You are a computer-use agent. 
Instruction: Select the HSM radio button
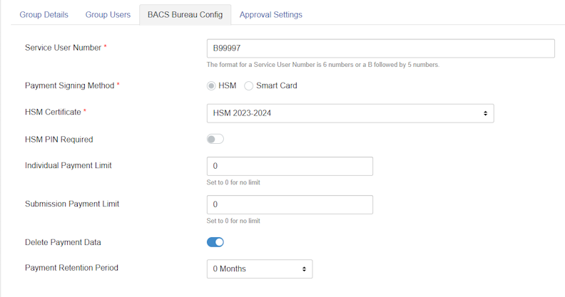click(211, 86)
